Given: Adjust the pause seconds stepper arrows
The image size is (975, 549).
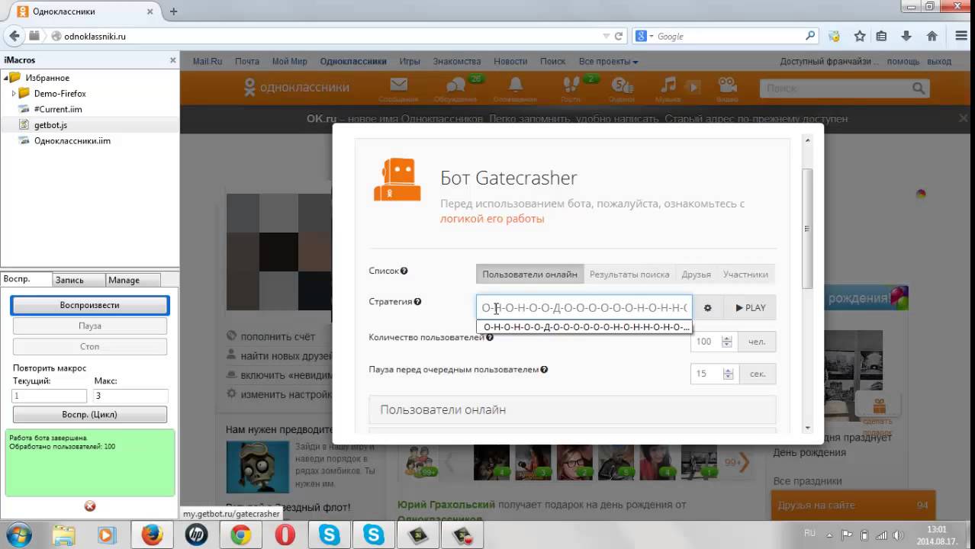Looking at the screenshot, I should click(728, 374).
